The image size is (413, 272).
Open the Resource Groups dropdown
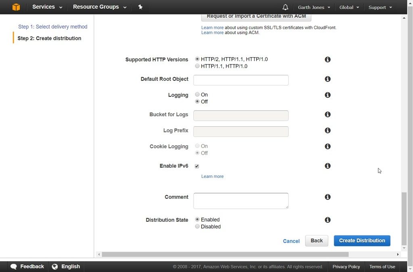pyautogui.click(x=100, y=7)
